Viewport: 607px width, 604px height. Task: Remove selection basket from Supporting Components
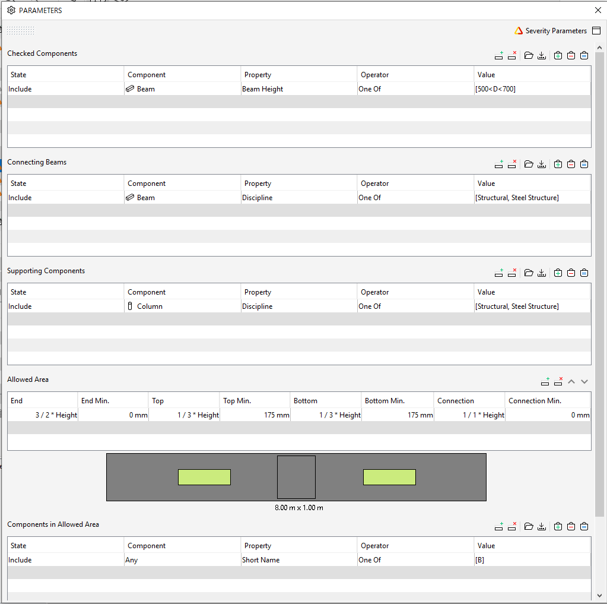(571, 273)
